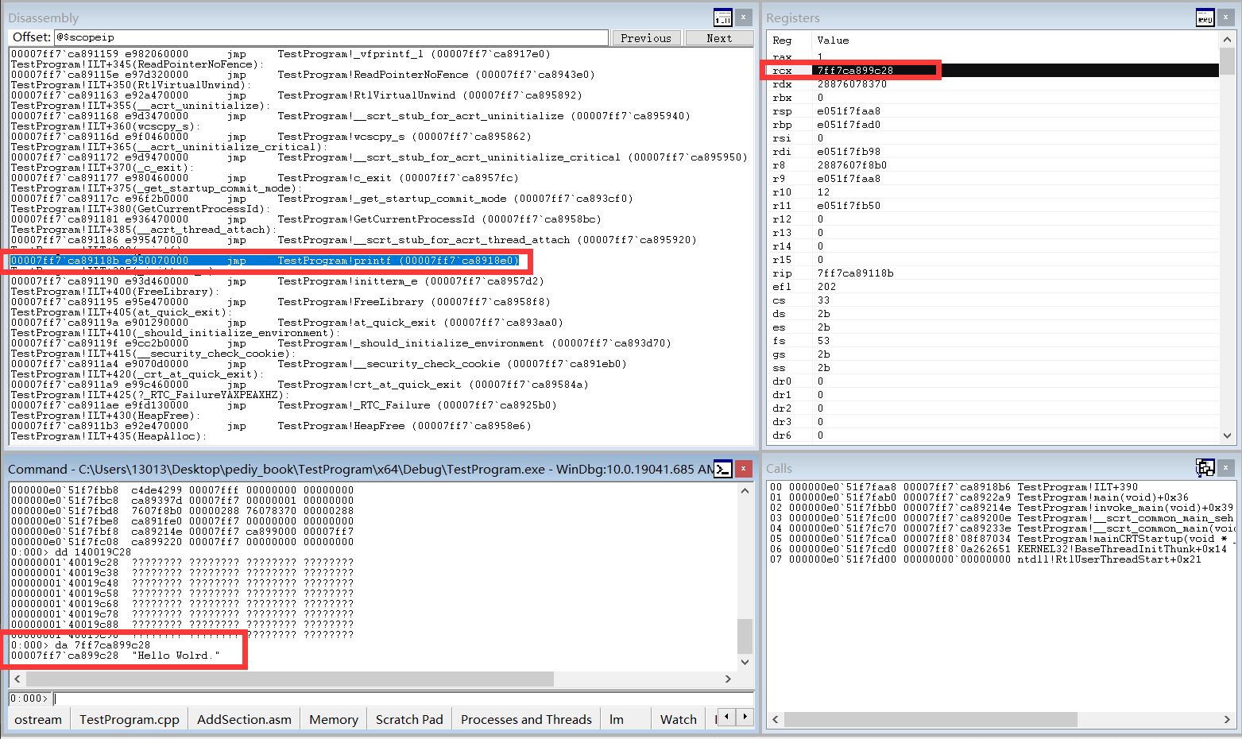Select the rcx register row
Viewport: 1242px width, 739px height.
click(x=993, y=71)
